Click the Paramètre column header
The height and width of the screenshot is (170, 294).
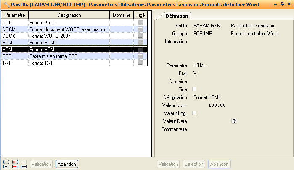14,15
